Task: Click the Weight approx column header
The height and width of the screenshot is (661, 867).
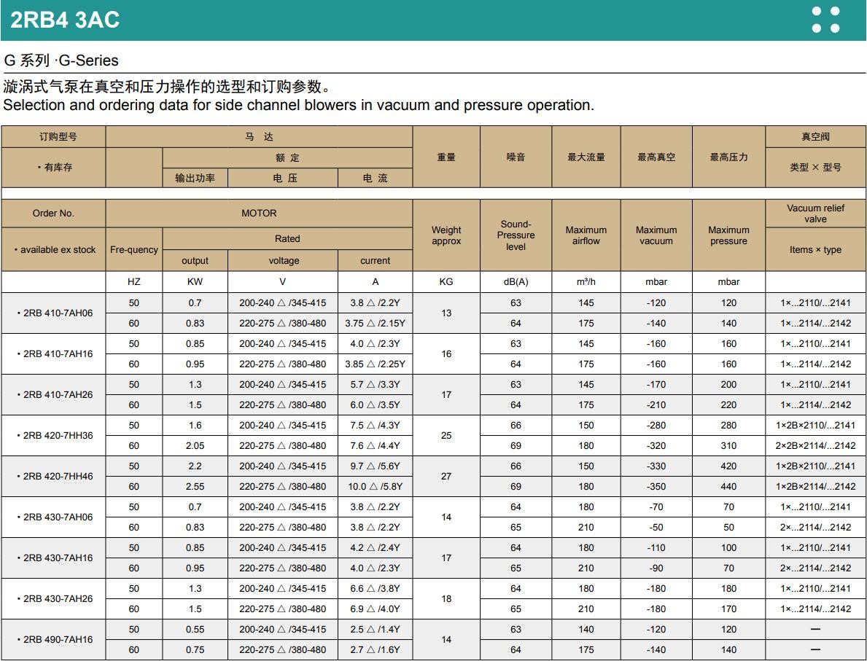Action: click(446, 235)
